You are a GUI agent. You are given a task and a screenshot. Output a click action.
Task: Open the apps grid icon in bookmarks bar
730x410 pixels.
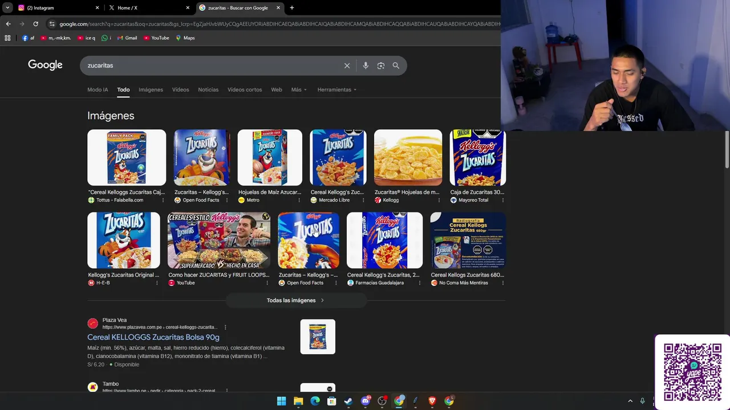point(7,38)
